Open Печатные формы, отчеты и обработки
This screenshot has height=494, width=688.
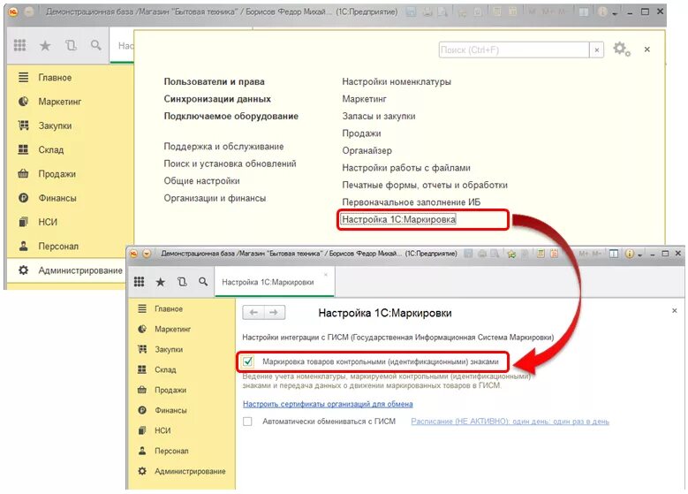point(425,185)
